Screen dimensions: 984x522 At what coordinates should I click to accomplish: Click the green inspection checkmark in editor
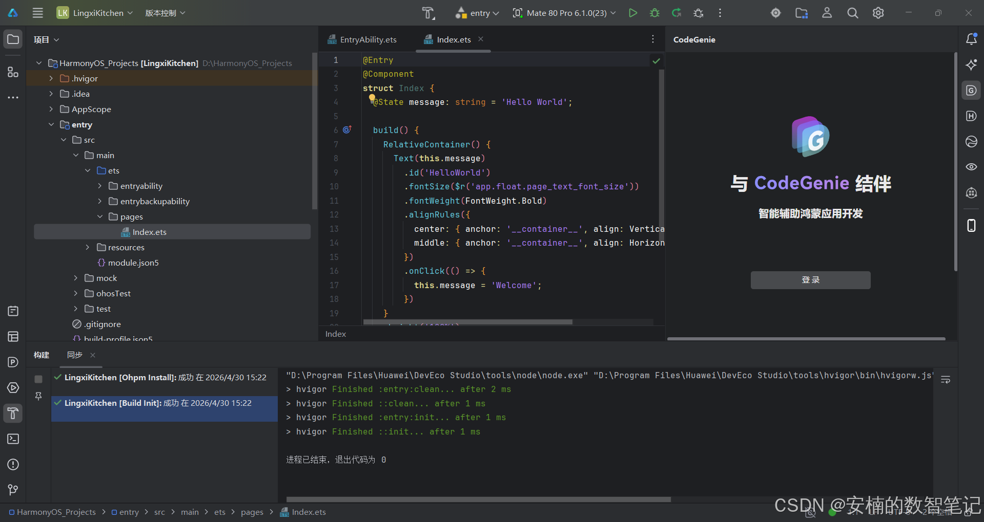coord(656,61)
